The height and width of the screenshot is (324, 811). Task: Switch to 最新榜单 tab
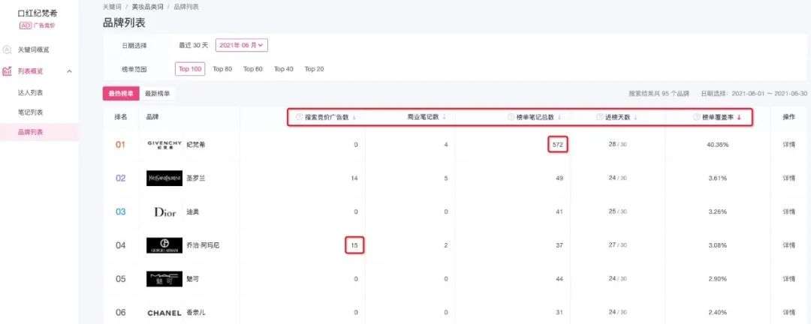pyautogui.click(x=158, y=94)
